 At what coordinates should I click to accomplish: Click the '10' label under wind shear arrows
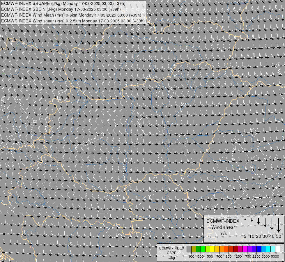pyautogui.click(x=252, y=236)
